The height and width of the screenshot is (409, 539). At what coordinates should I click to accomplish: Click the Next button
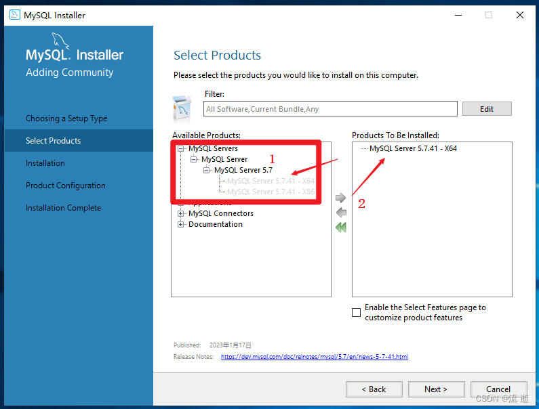click(436, 389)
